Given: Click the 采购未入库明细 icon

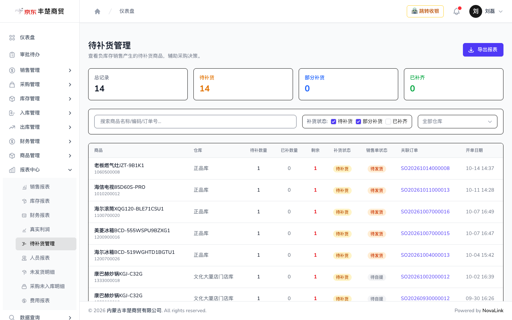Looking at the screenshot, I should (24, 287).
